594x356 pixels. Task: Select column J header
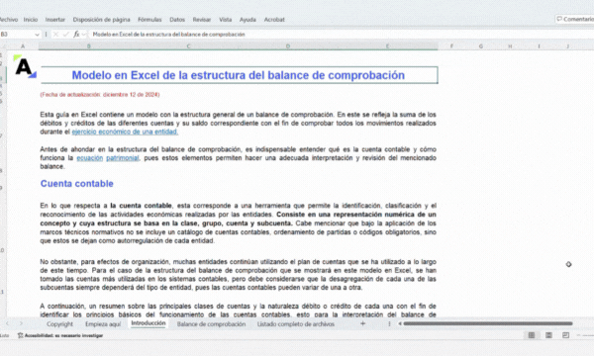point(567,46)
